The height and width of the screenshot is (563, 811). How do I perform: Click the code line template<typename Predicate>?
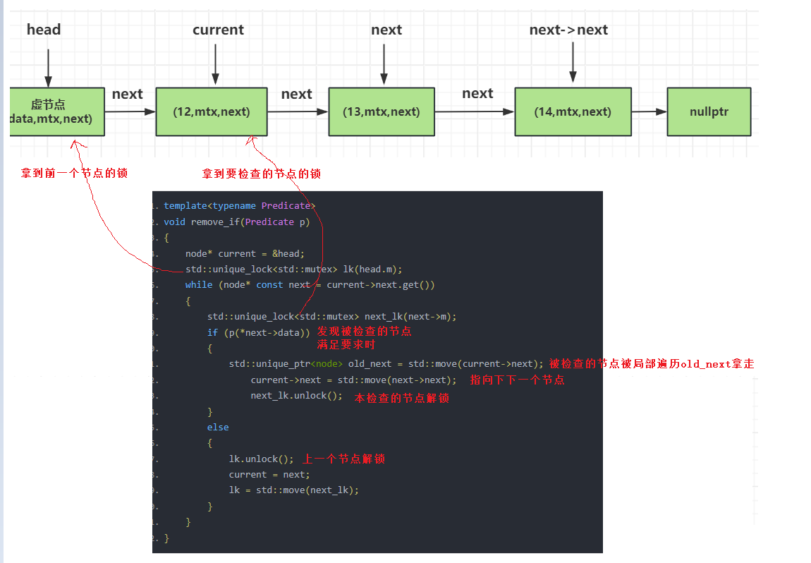click(240, 206)
